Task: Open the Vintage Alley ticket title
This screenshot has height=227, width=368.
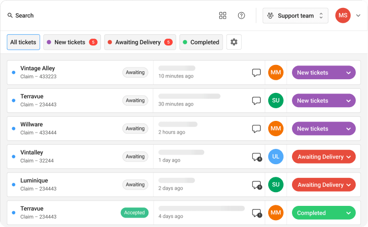Action: (x=37, y=68)
